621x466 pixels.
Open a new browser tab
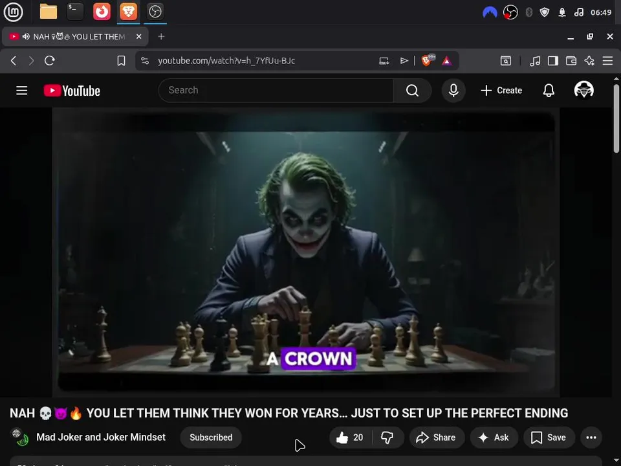[161, 36]
